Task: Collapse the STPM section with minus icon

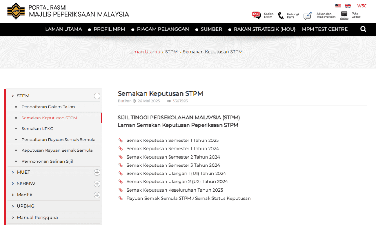Action: pos(97,96)
